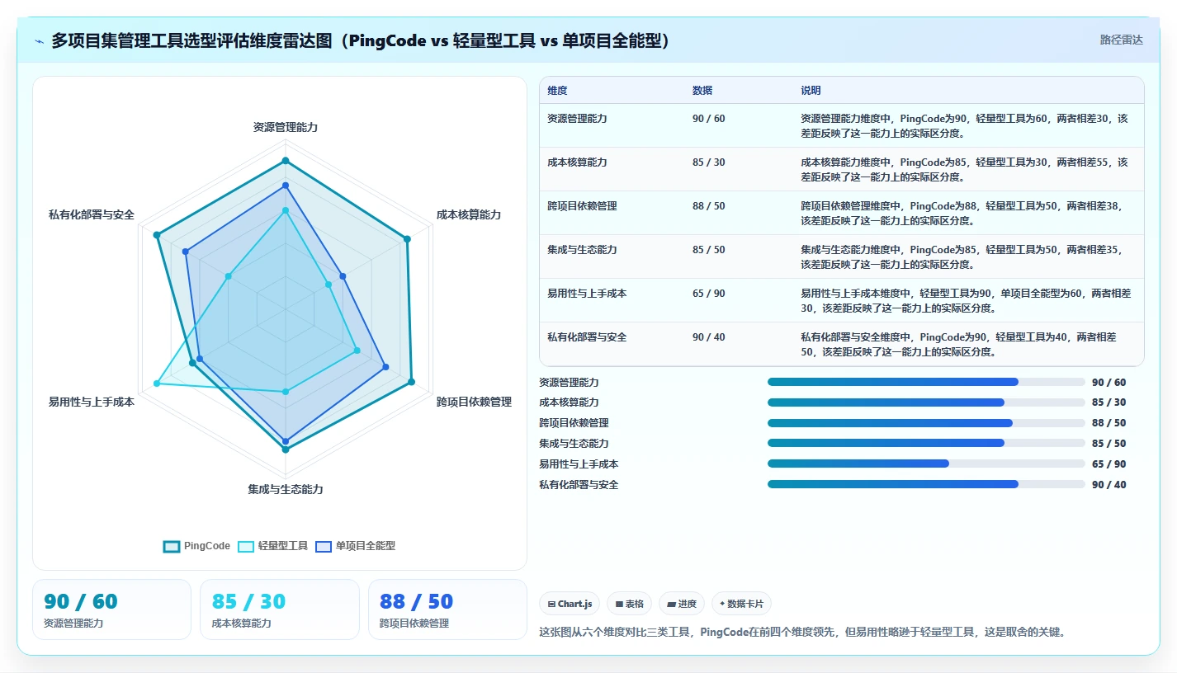Viewport: 1177px width, 673px height.
Task: Click PingCode point on 私有化部署与安全 axis
Action: coord(157,235)
